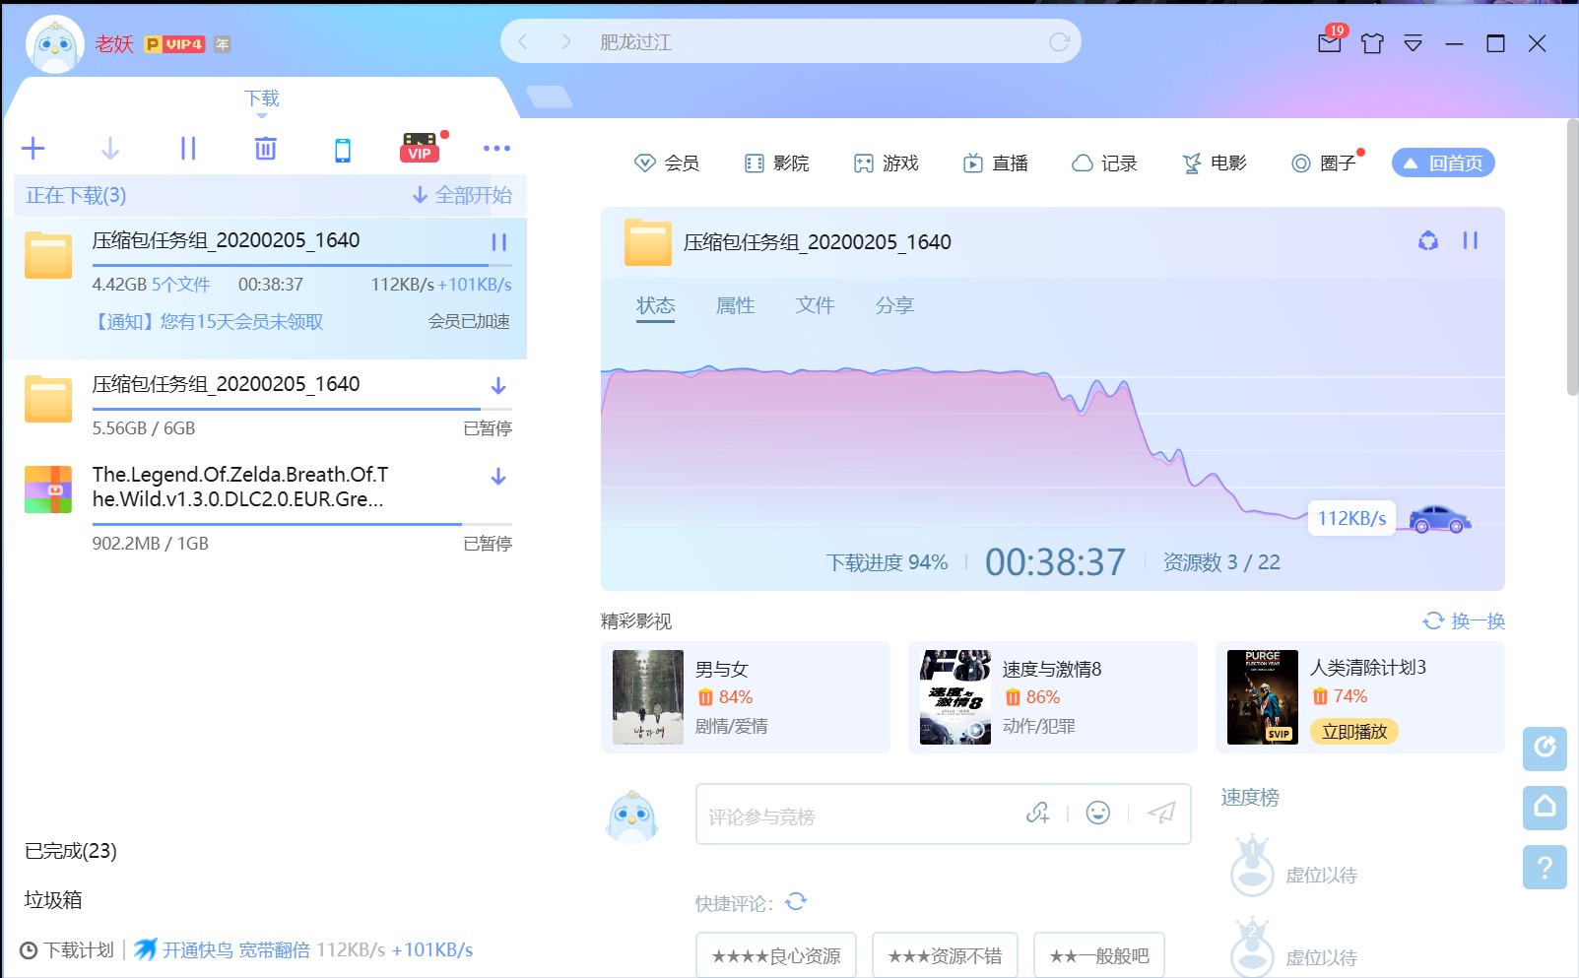Screen dimensions: 1579x978
Task: Click the 速度与激情8 movie thumbnail
Action: tap(953, 696)
